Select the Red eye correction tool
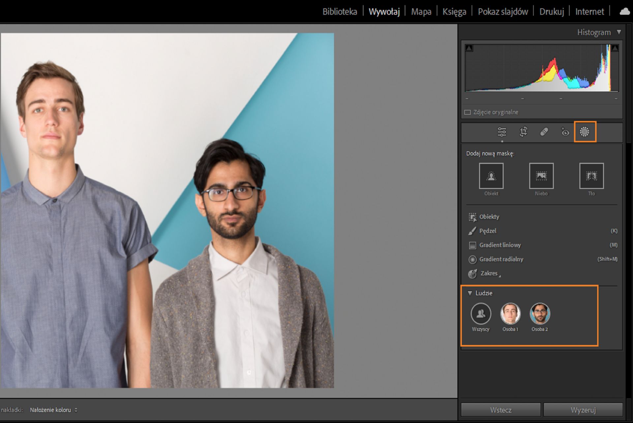Screen dimensions: 633x423 (565, 132)
